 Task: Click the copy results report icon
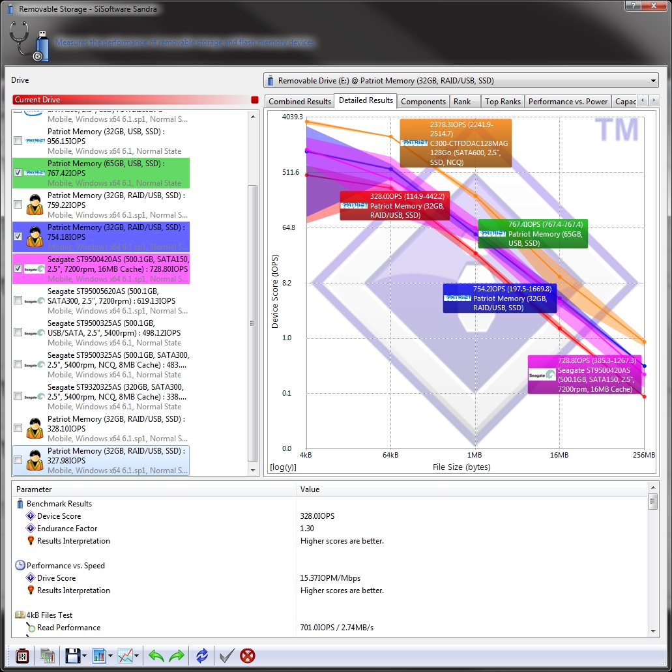(x=47, y=656)
